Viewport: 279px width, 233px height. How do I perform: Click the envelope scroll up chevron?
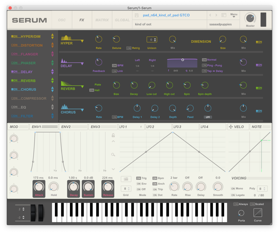[113, 141]
